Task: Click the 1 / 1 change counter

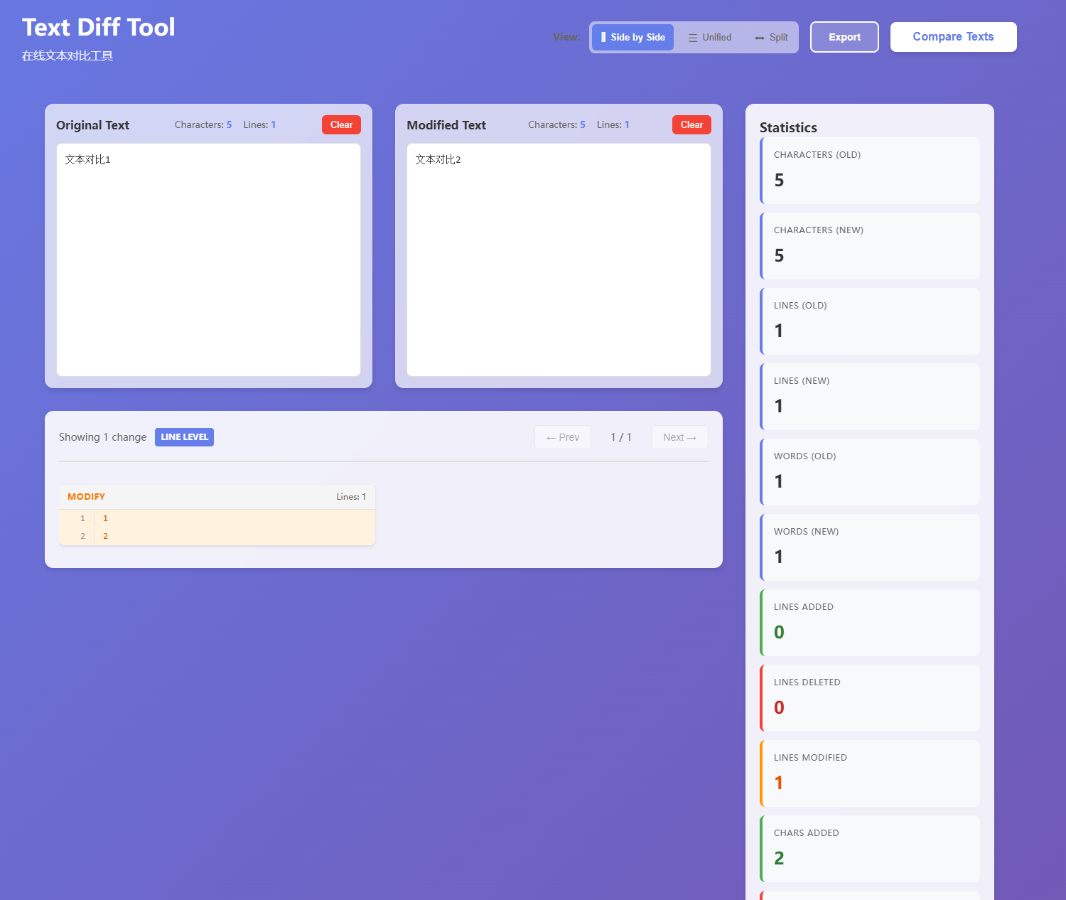Action: [x=621, y=437]
